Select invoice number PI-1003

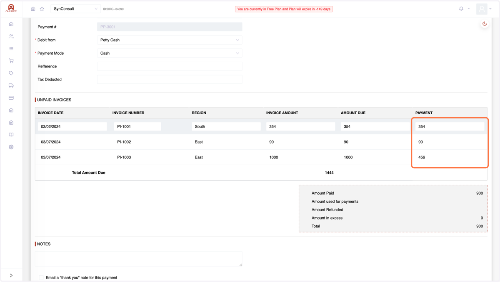[x=124, y=157]
